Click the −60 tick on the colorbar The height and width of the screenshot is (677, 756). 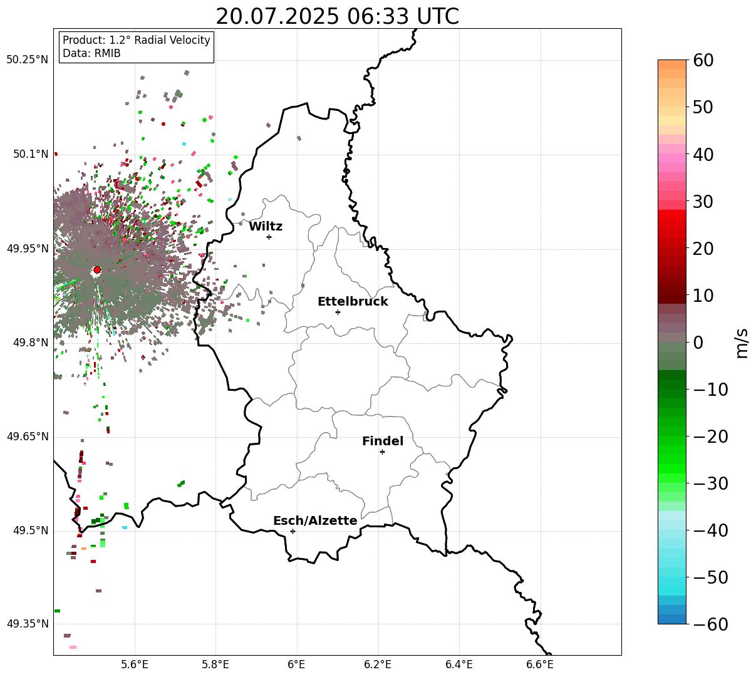(710, 624)
